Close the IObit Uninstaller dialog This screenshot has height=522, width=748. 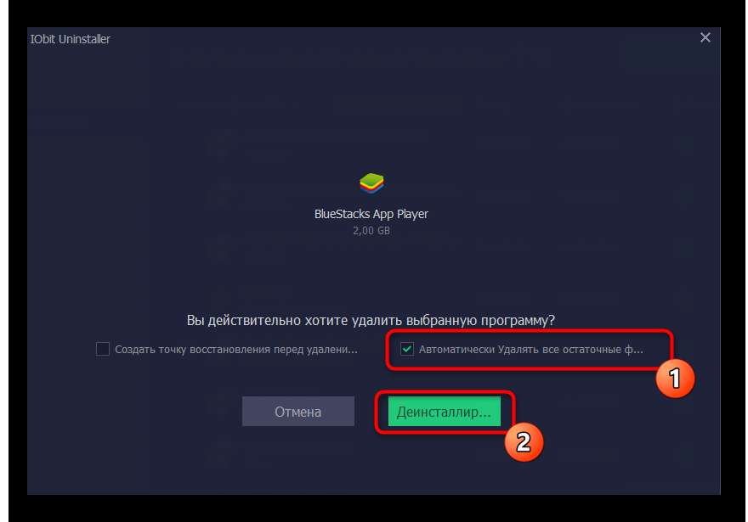705,37
